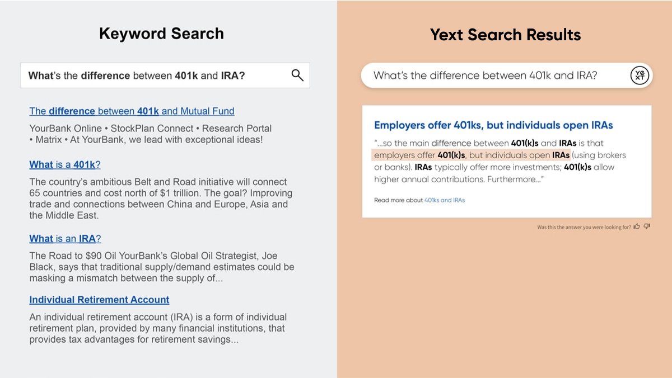Click the Belt and Road initiative description text
Viewport: 672px width, 378px height.
pos(161,199)
